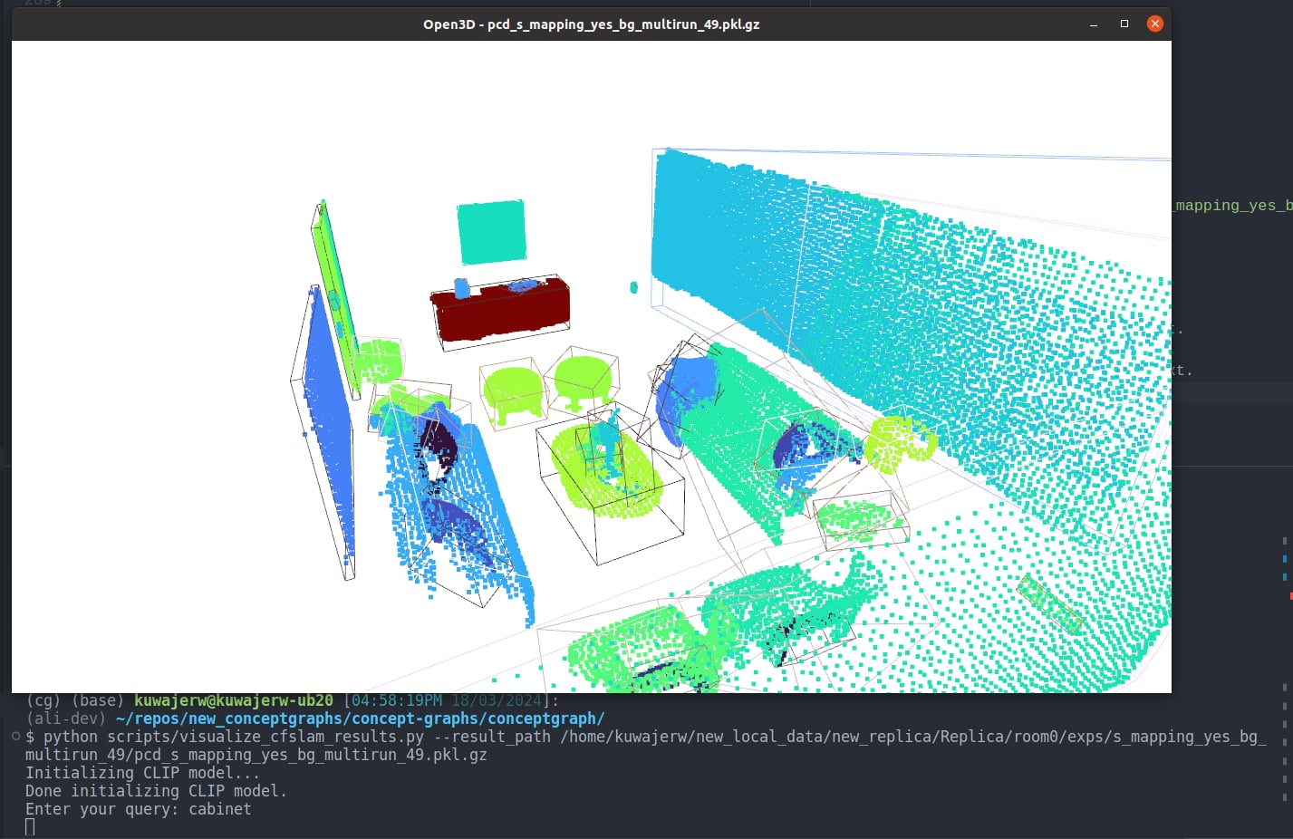This screenshot has width=1293, height=839.
Task: Click the small cyan dot right of cabinet
Action: click(x=633, y=287)
